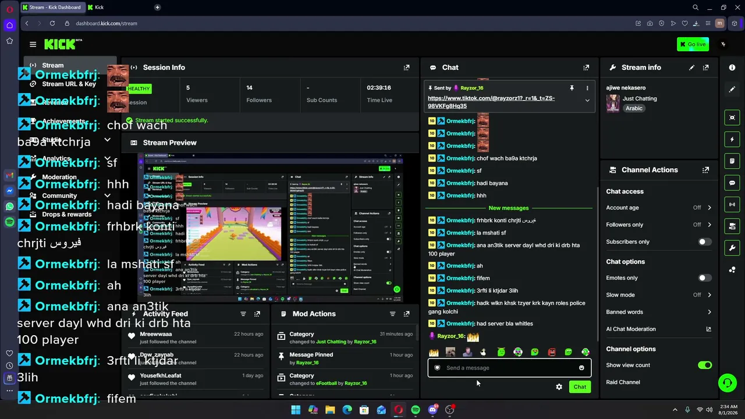Click the Send a message input field
The width and height of the screenshot is (745, 419).
pos(509,368)
